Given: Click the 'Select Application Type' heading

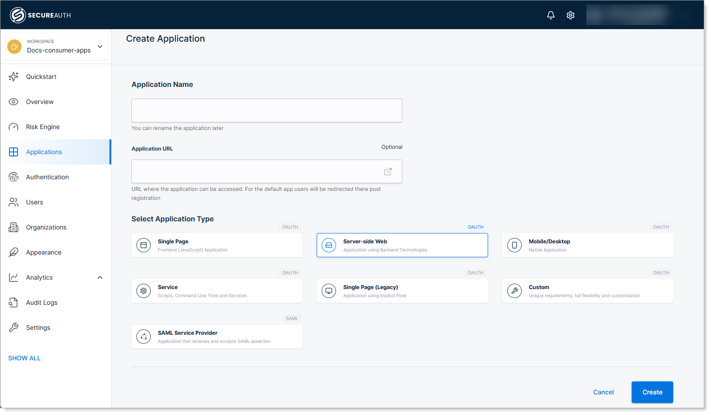Looking at the screenshot, I should pos(173,219).
